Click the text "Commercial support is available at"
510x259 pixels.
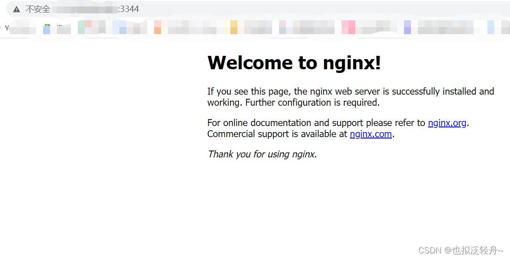pos(277,134)
